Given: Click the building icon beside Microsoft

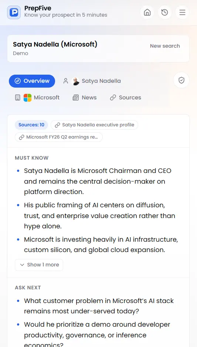Looking at the screenshot, I should pos(18,98).
